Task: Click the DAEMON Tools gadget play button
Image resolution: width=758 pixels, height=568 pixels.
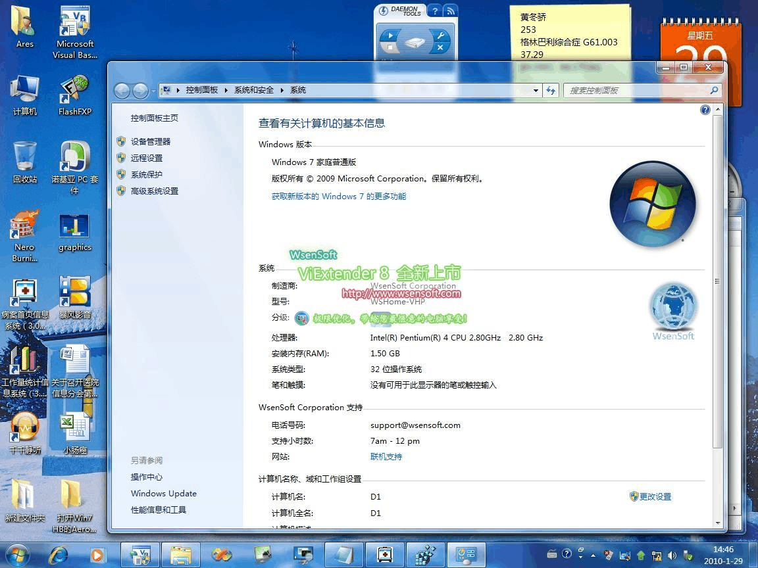Action: 391,35
